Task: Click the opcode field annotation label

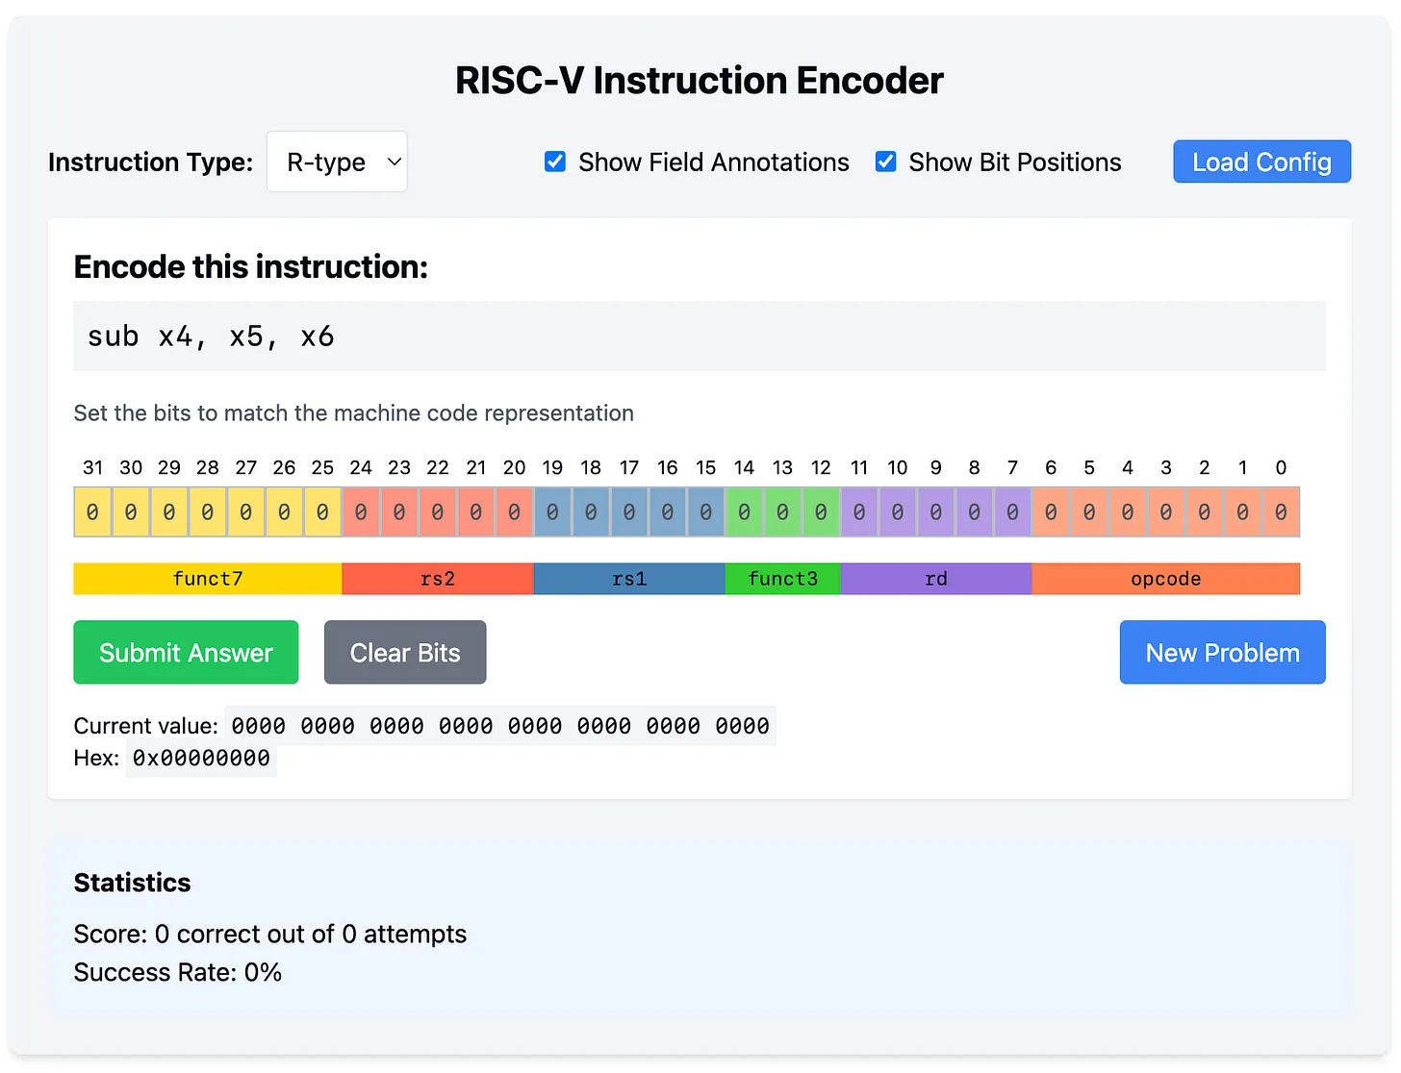Action: [1166, 579]
